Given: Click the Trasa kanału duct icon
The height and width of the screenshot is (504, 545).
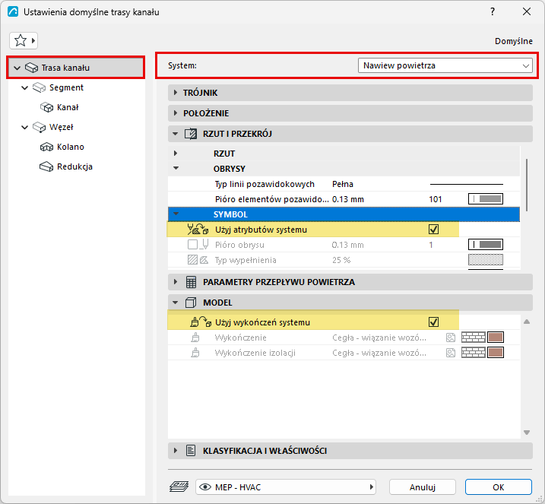Looking at the screenshot, I should point(31,68).
